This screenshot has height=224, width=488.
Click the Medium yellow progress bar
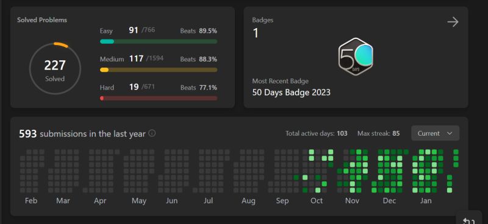point(159,70)
